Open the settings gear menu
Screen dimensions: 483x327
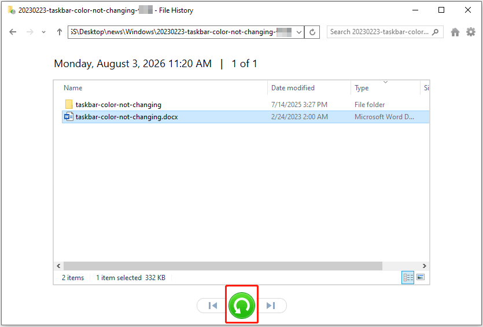pos(471,32)
